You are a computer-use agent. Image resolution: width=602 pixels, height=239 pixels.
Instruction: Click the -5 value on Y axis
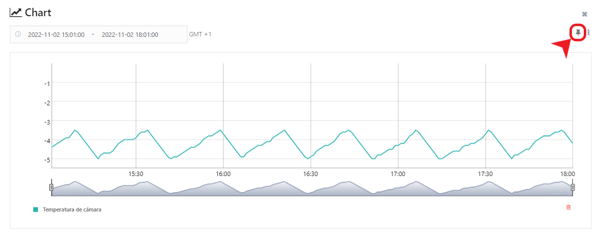point(47,159)
